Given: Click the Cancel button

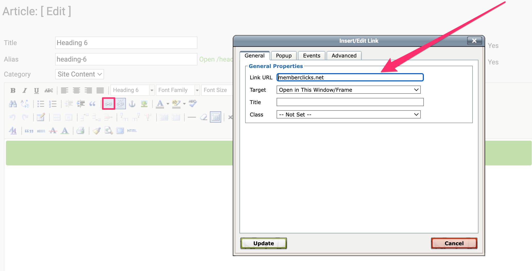Looking at the screenshot, I should [x=454, y=243].
